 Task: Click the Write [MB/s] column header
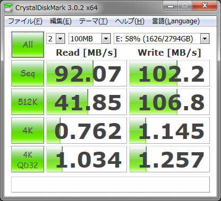point(169,53)
